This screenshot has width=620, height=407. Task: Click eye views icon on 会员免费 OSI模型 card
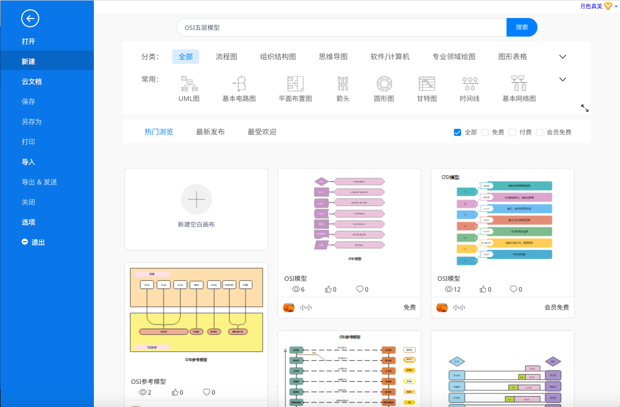click(x=449, y=289)
